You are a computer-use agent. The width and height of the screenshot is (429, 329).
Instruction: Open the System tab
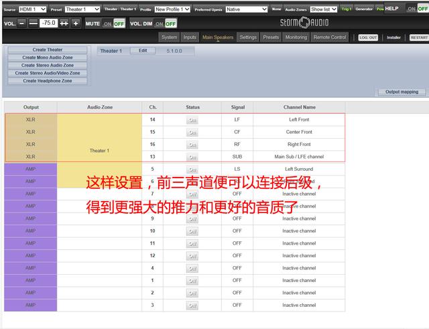tap(169, 38)
